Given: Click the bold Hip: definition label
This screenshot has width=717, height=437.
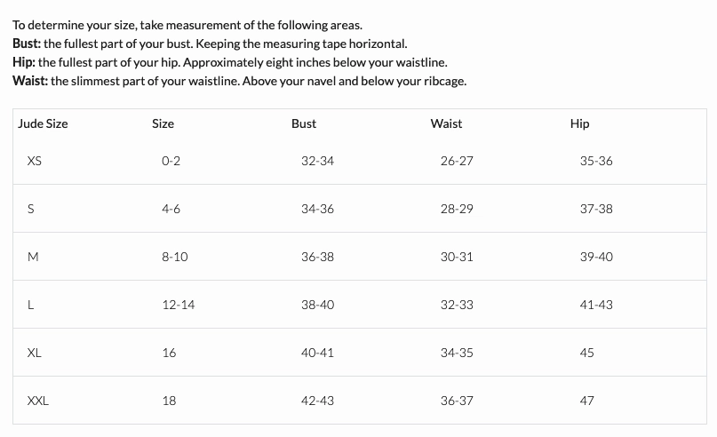Looking at the screenshot, I should coord(24,63).
